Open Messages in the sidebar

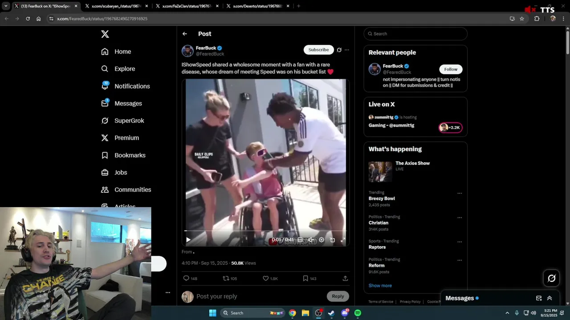[122, 104]
